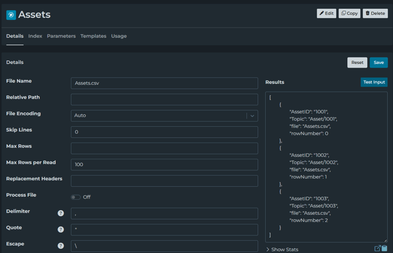This screenshot has height=253, width=393.
Task: Click the Edit pencil button
Action: tap(326, 13)
